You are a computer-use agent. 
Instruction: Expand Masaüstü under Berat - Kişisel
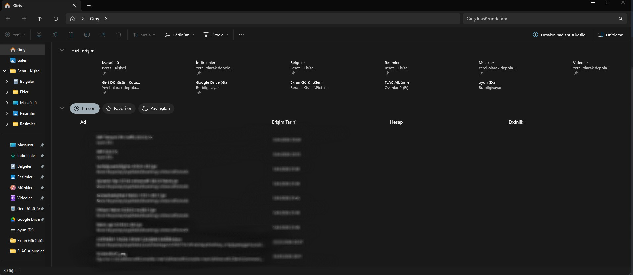(7, 103)
